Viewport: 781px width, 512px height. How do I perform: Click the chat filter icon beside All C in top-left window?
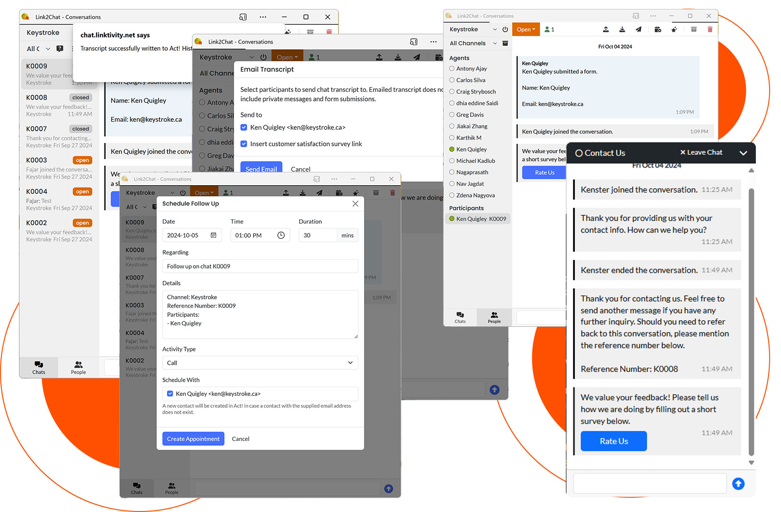60,48
